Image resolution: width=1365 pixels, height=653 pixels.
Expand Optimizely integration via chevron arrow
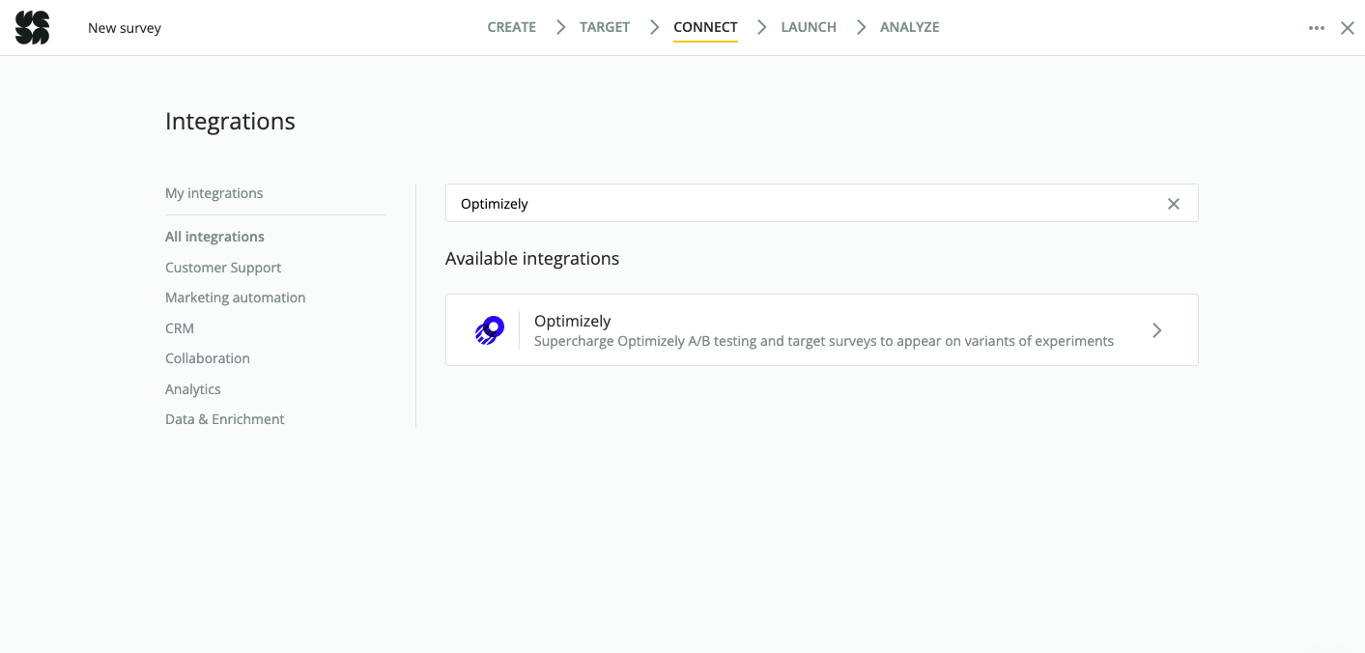coord(1156,330)
